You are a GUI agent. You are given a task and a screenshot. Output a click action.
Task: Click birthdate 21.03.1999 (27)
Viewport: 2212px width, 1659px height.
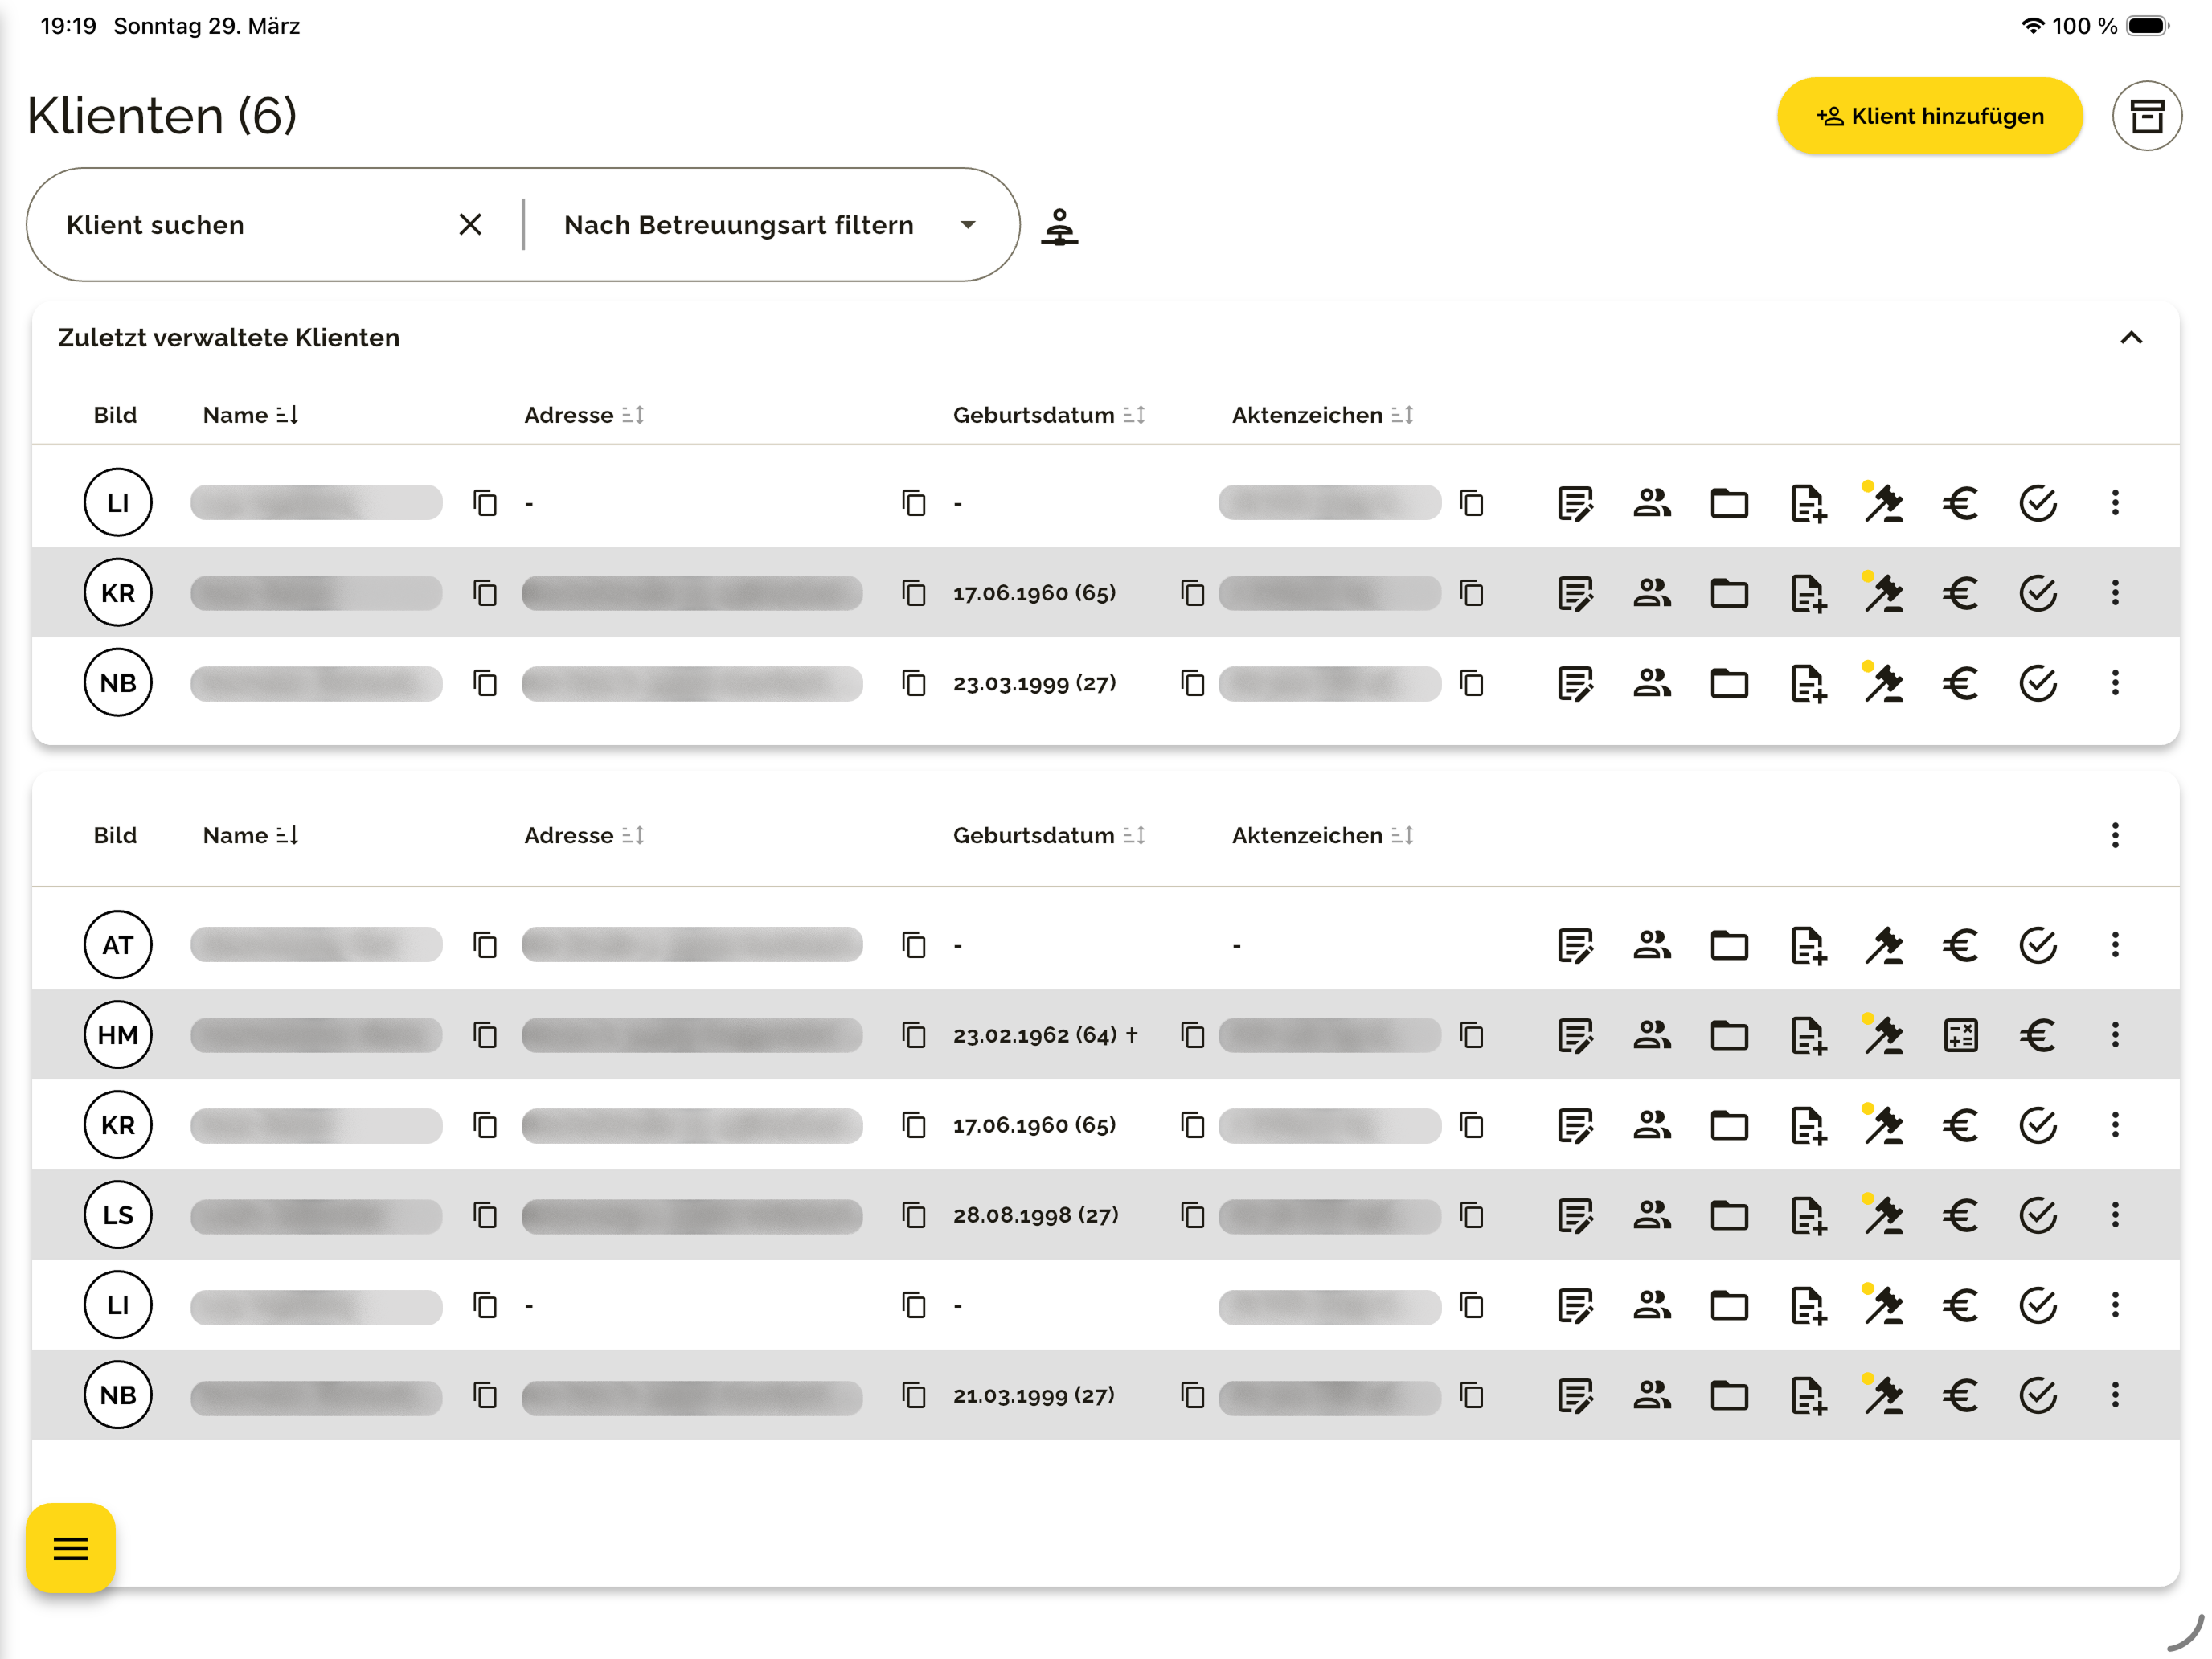click(x=1033, y=1395)
